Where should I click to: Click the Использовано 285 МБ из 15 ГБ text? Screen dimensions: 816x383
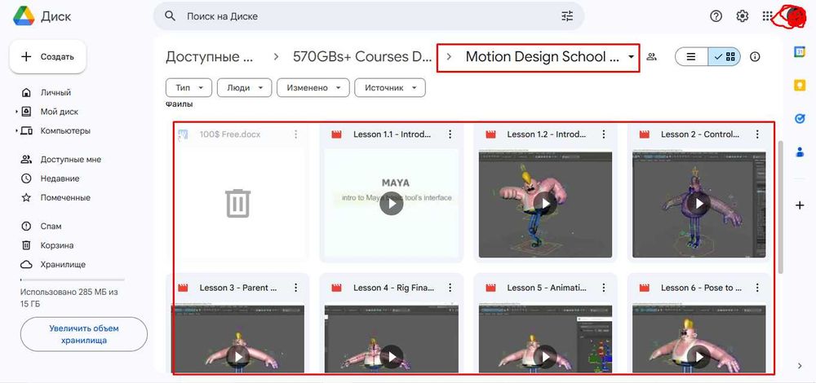click(69, 297)
